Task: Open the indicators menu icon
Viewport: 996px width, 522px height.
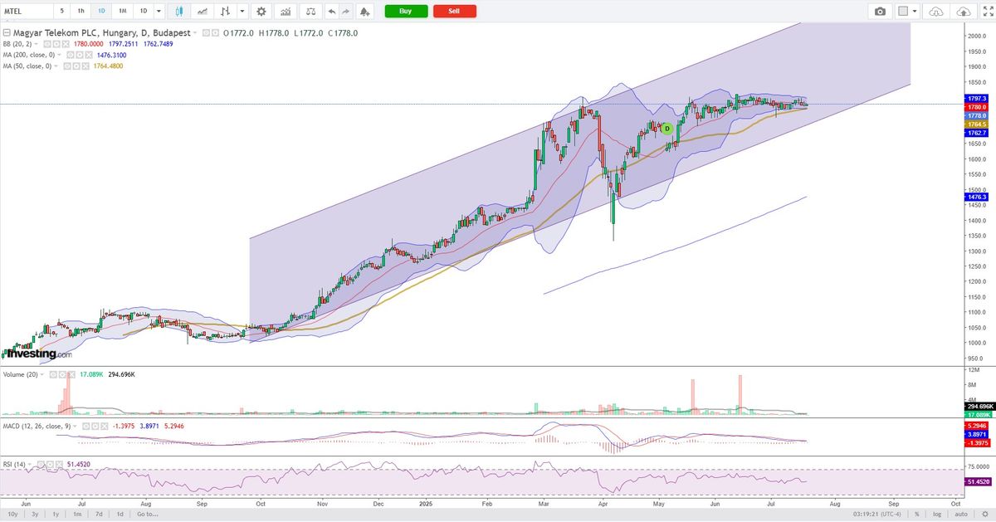Action: [286, 12]
